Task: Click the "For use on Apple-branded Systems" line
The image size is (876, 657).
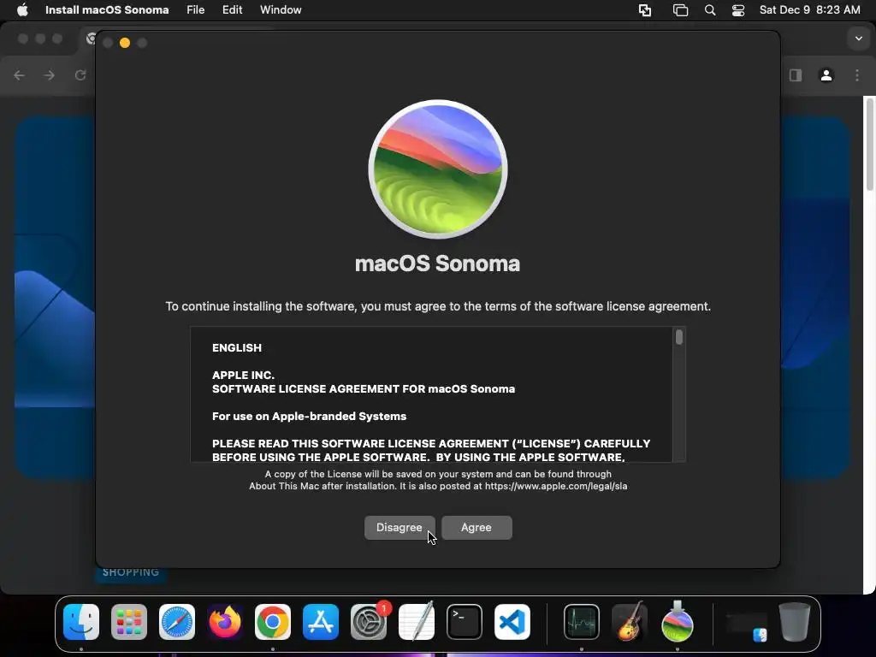Action: tap(309, 417)
